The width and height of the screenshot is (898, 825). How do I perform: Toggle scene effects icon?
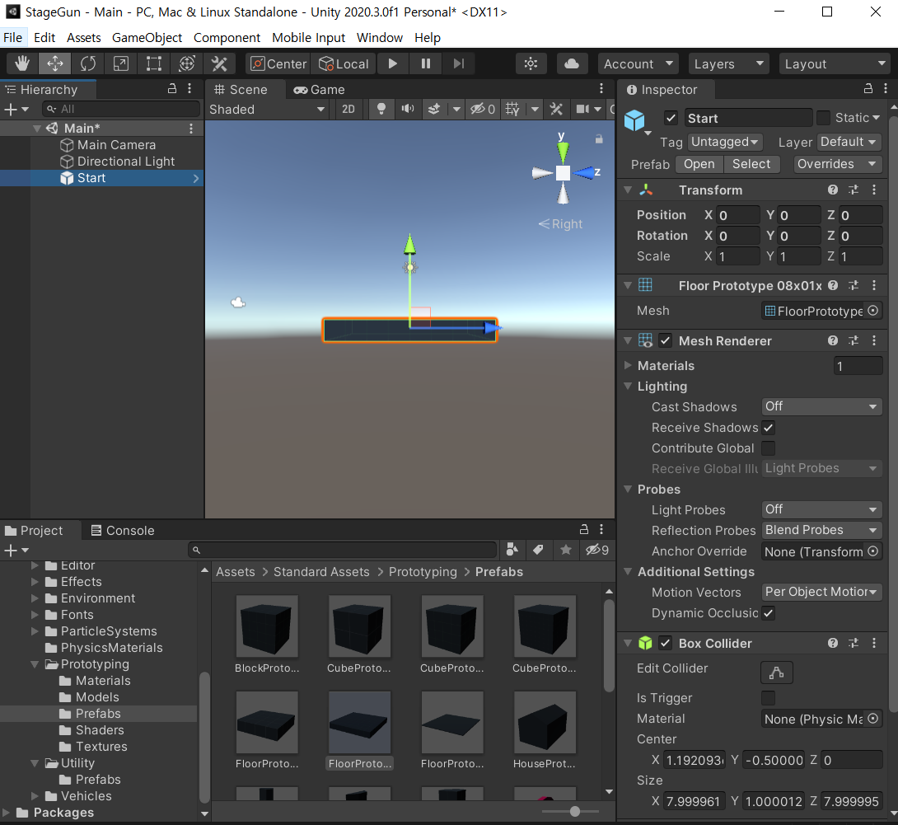point(434,109)
